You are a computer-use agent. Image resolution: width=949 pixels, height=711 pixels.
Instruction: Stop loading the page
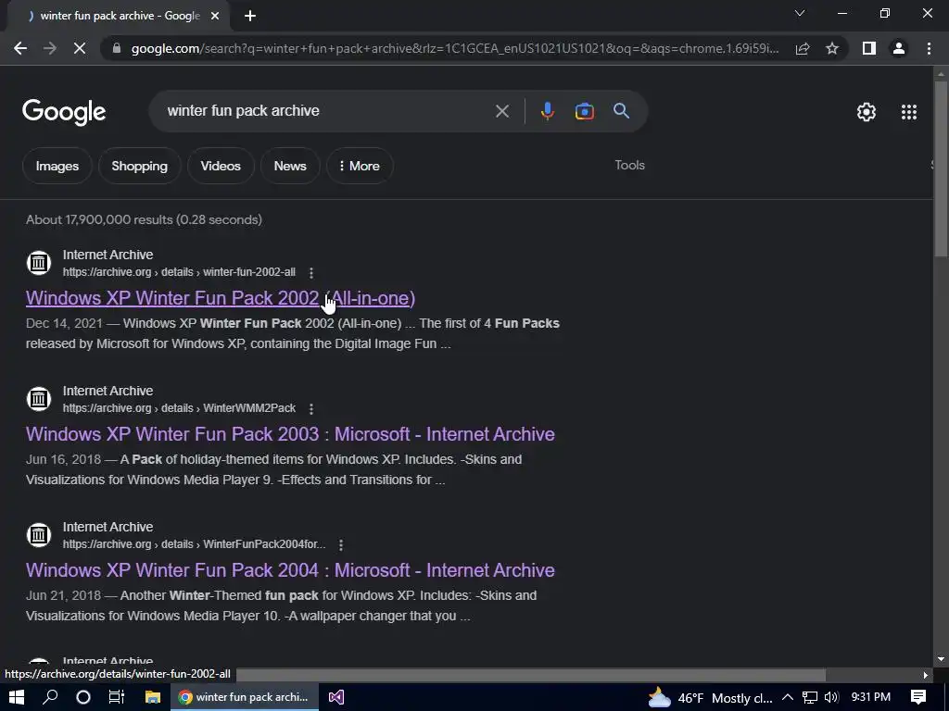tap(80, 48)
